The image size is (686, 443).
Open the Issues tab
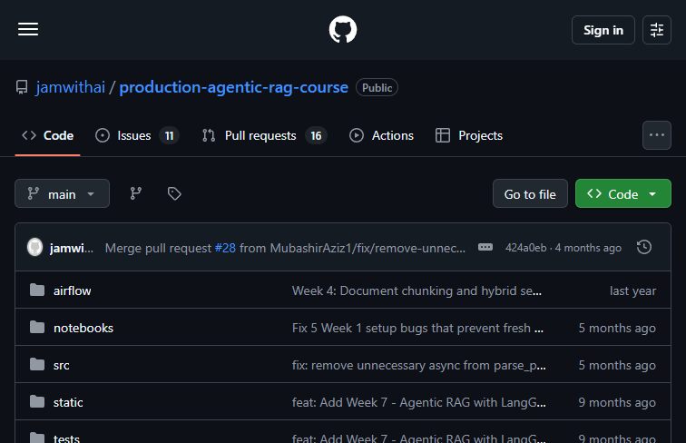pos(137,135)
